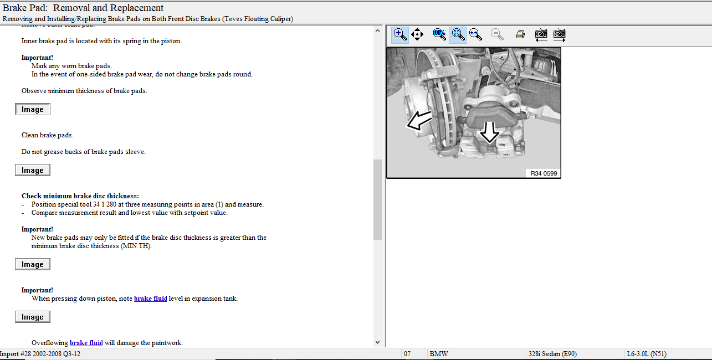This screenshot has width=712, height=360.
Task: Click the Teves Floating Caliper subtitle
Action: click(148, 19)
